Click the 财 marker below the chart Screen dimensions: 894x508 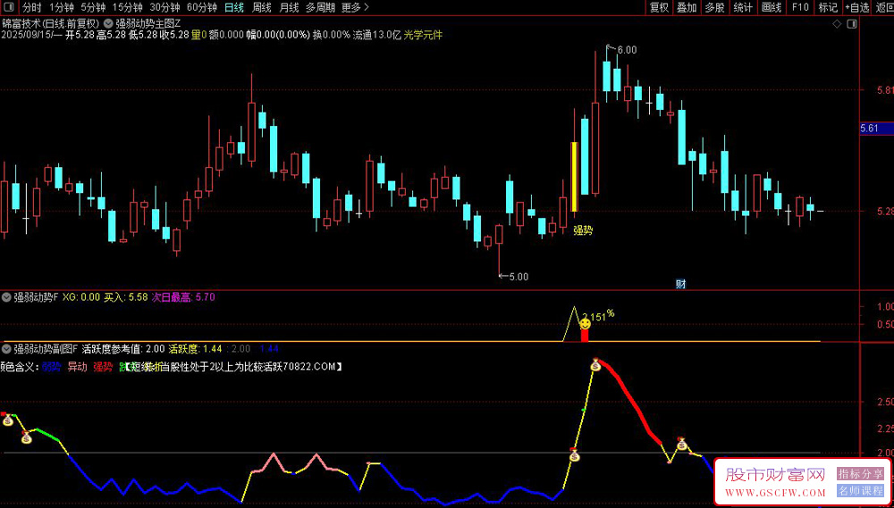pos(679,284)
